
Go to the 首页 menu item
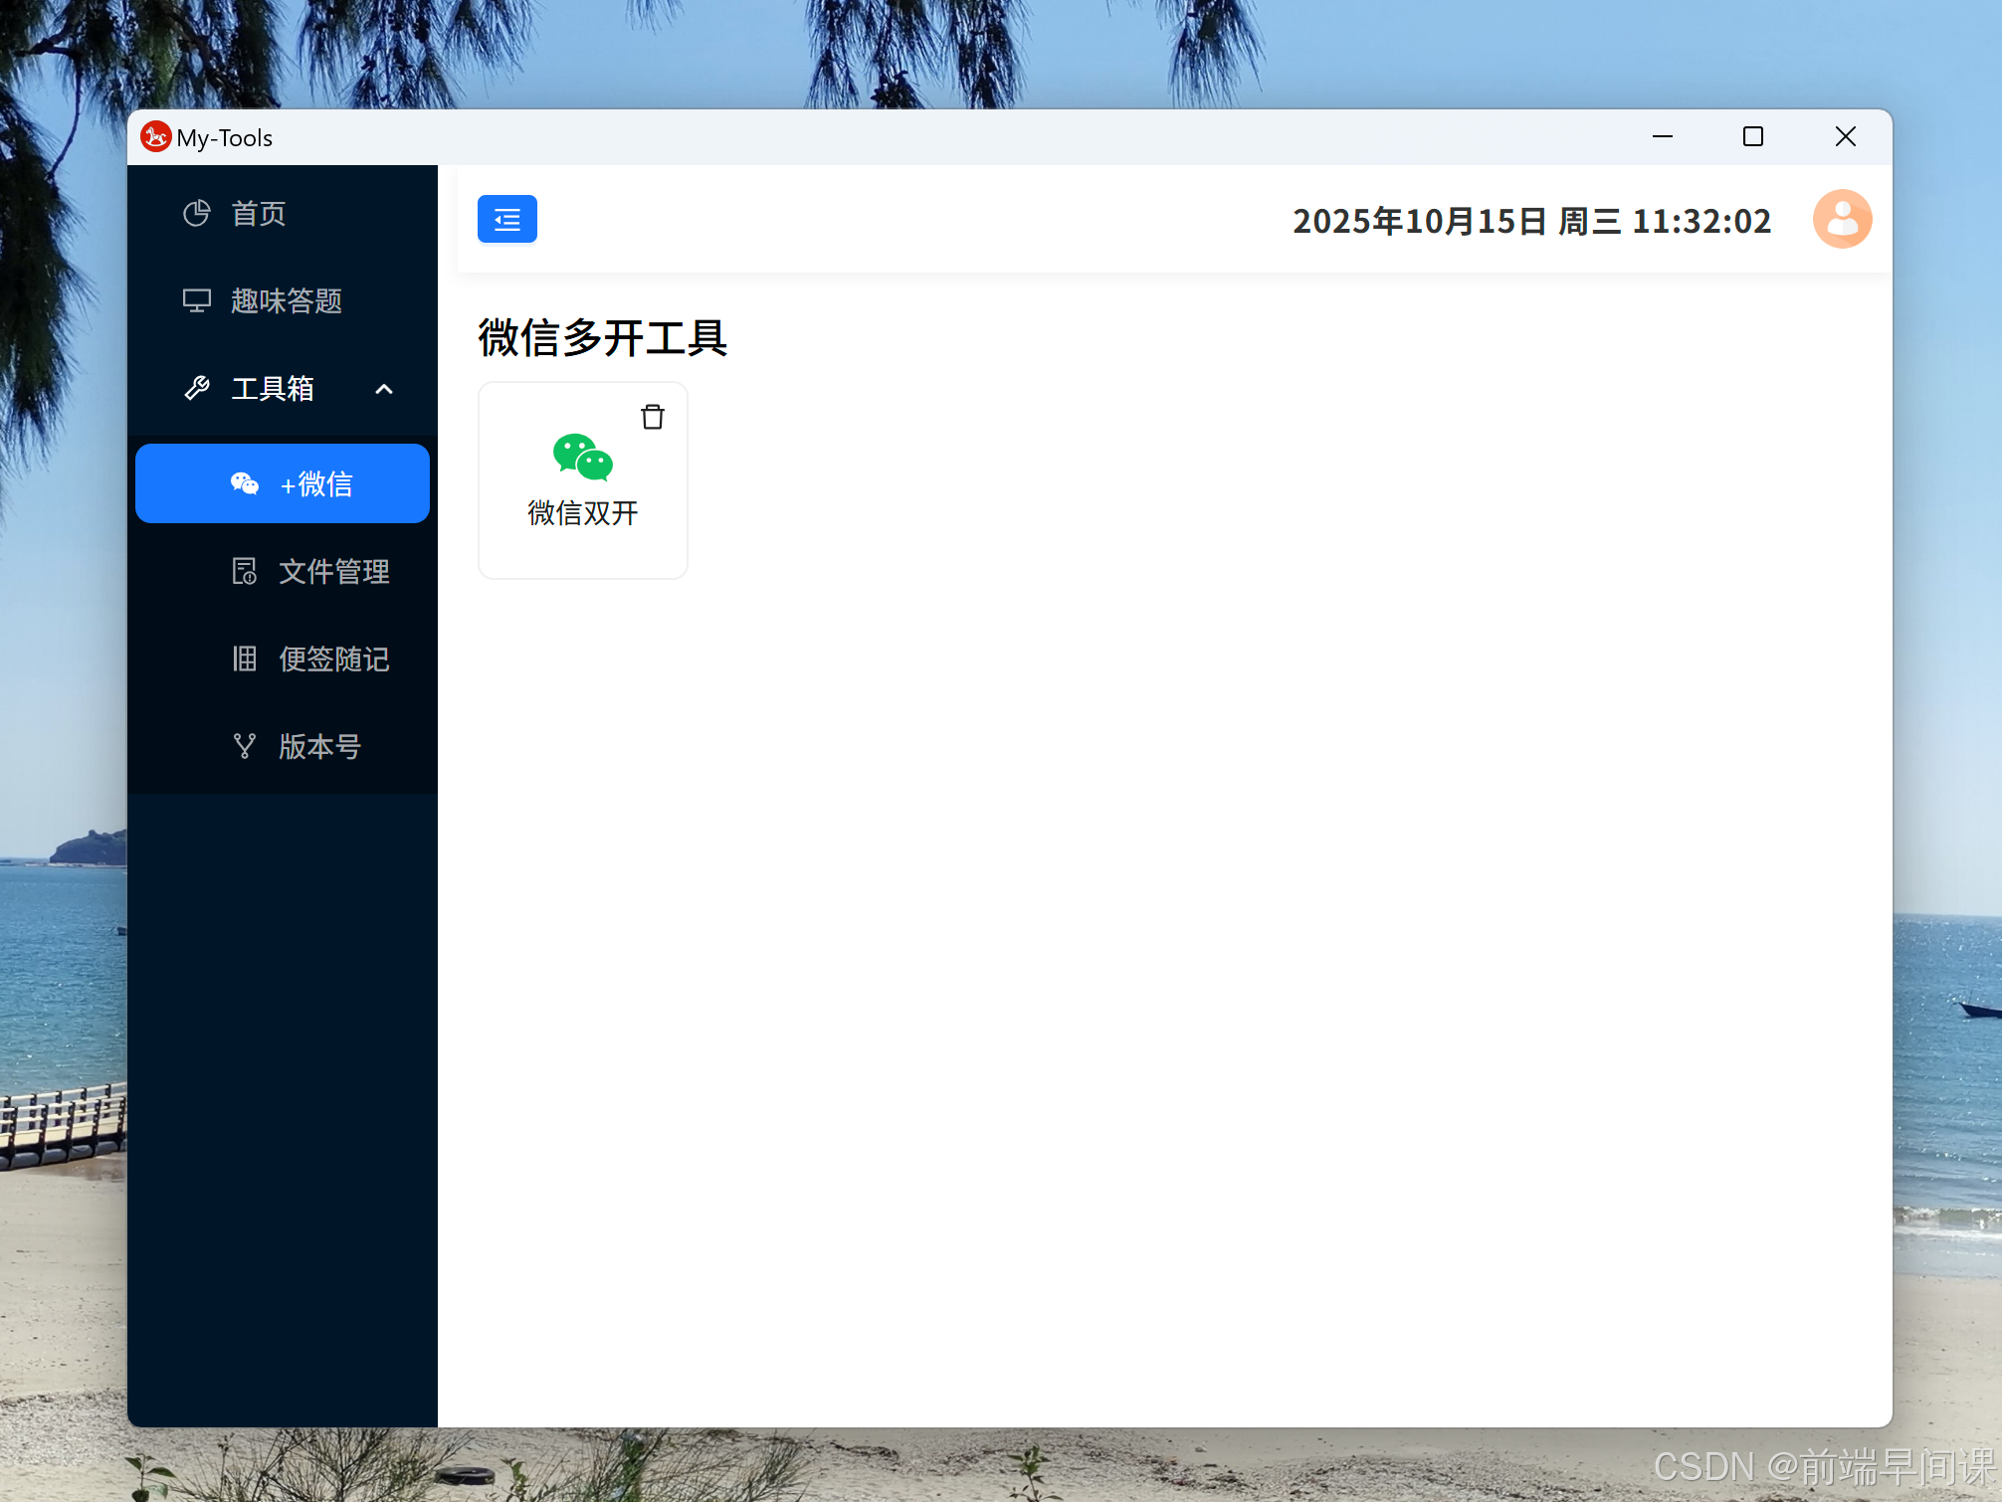[283, 213]
